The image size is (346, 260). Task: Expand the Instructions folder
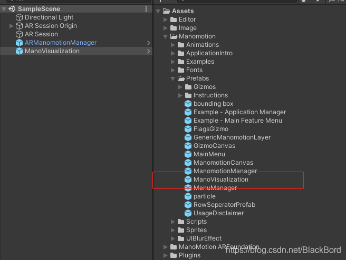pos(180,95)
